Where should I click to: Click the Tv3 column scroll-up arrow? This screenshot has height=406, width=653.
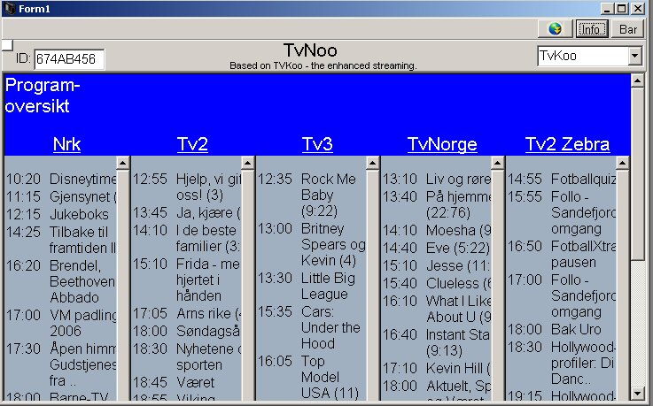point(372,163)
